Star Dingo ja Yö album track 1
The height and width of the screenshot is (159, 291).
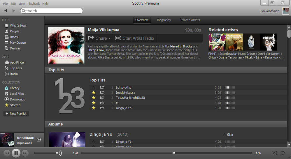tap(94, 142)
